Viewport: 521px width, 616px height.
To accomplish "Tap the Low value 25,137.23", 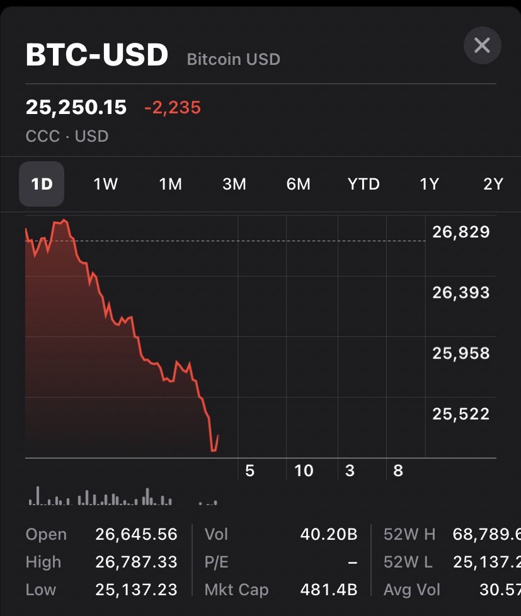I will pyautogui.click(x=136, y=590).
